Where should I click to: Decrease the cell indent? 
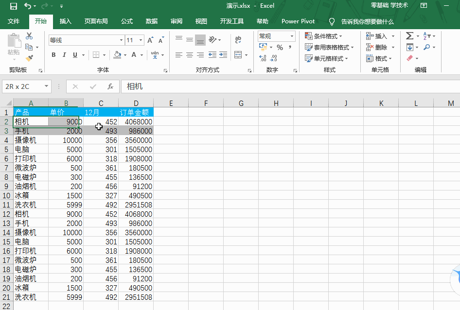pos(212,55)
